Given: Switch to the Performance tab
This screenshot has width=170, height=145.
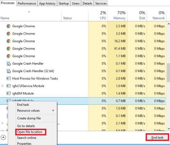Looking at the screenshot, I should point(27,3).
